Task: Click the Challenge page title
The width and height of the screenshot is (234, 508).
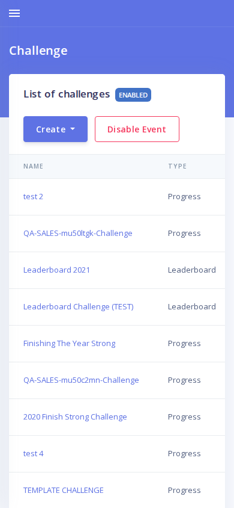Action: (x=38, y=51)
